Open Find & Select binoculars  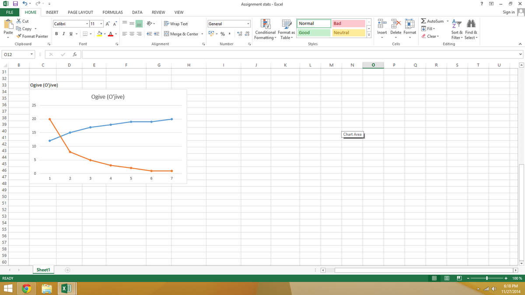pos(471,29)
